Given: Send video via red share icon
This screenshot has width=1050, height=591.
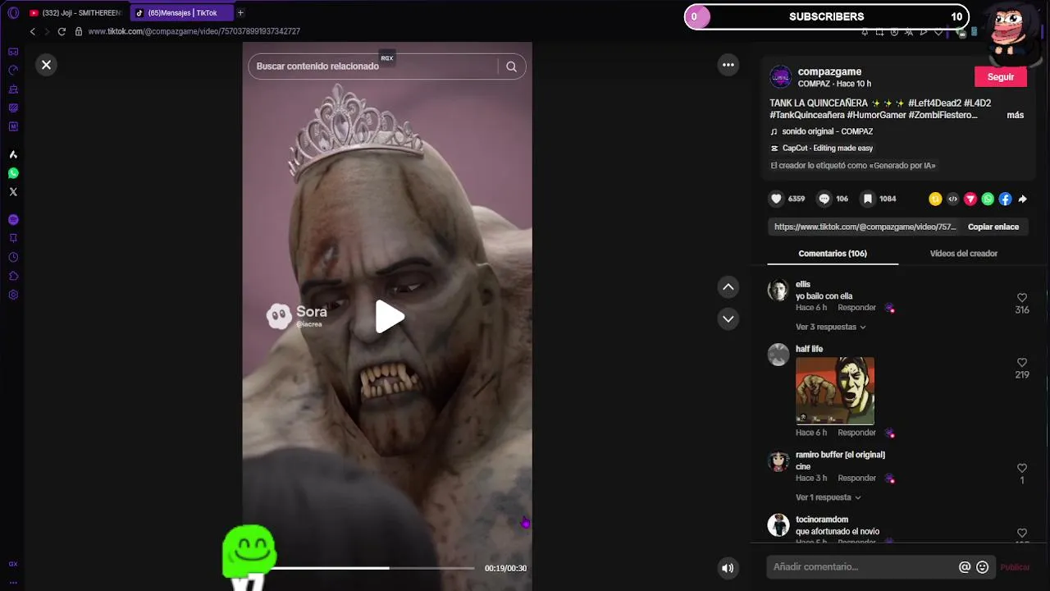Looking at the screenshot, I should [x=970, y=199].
